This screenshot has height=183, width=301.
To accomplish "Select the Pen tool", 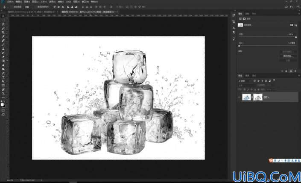I will 3,73.
